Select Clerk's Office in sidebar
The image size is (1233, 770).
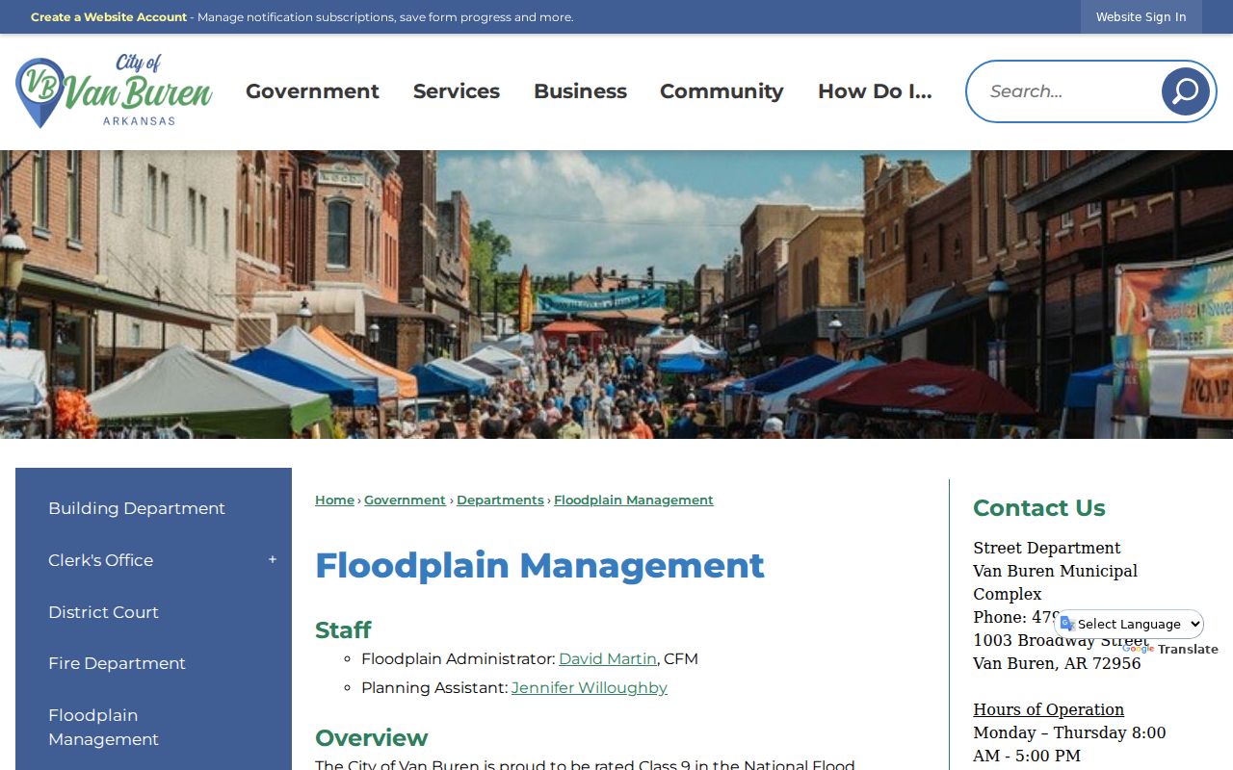pyautogui.click(x=100, y=560)
